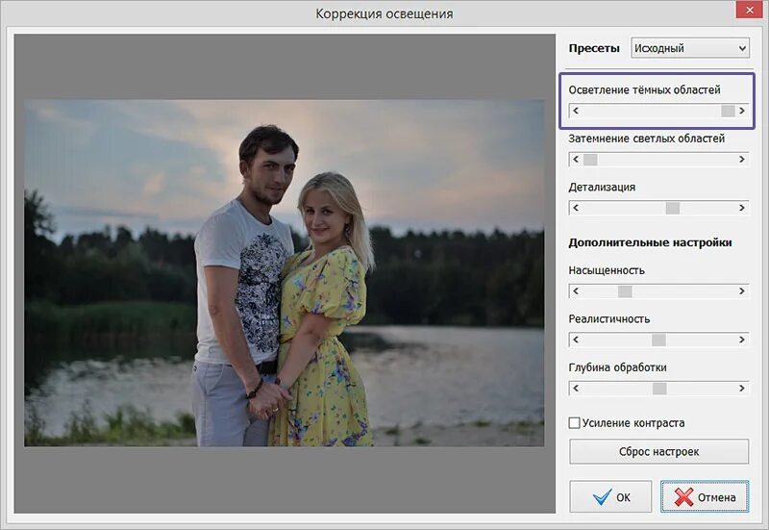769x530 pixels.
Task: Click left arrow of Реалистичность slider
Action: point(576,340)
